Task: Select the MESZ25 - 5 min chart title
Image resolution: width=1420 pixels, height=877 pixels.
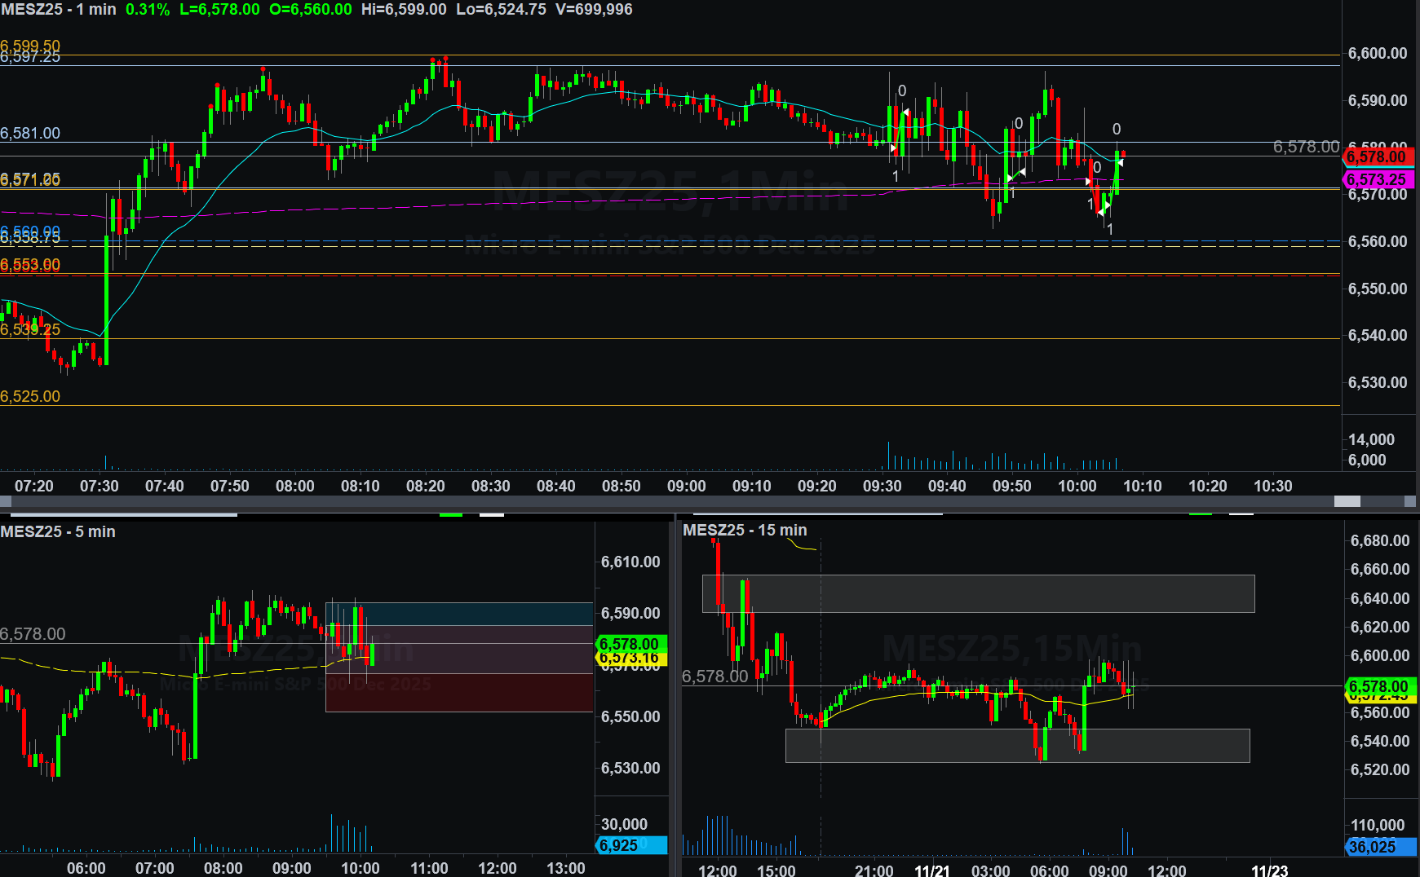Action: pyautogui.click(x=58, y=531)
